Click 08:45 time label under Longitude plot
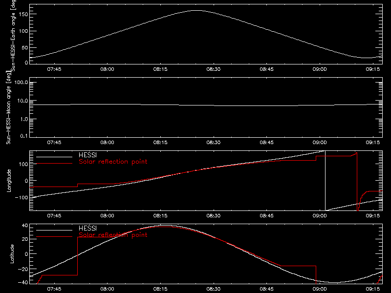 click(266, 216)
